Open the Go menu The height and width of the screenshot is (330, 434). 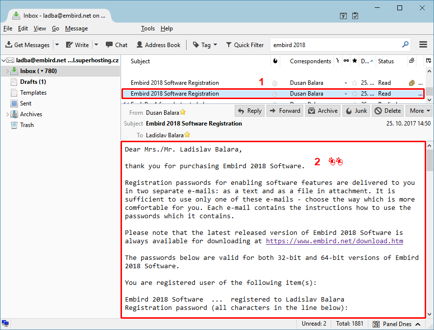55,28
